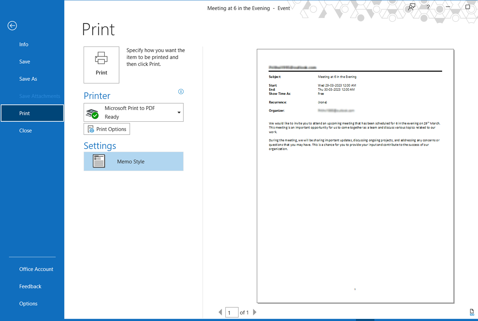This screenshot has width=478, height=321.
Task: Click the Help question mark icon
Action: coord(428,7)
